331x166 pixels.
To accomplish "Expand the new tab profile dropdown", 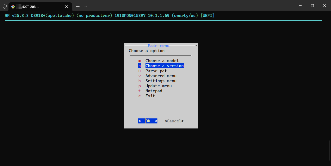I will click(86, 7).
